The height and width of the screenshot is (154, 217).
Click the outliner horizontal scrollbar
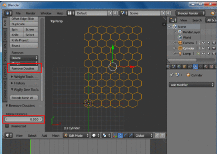tap(182, 60)
